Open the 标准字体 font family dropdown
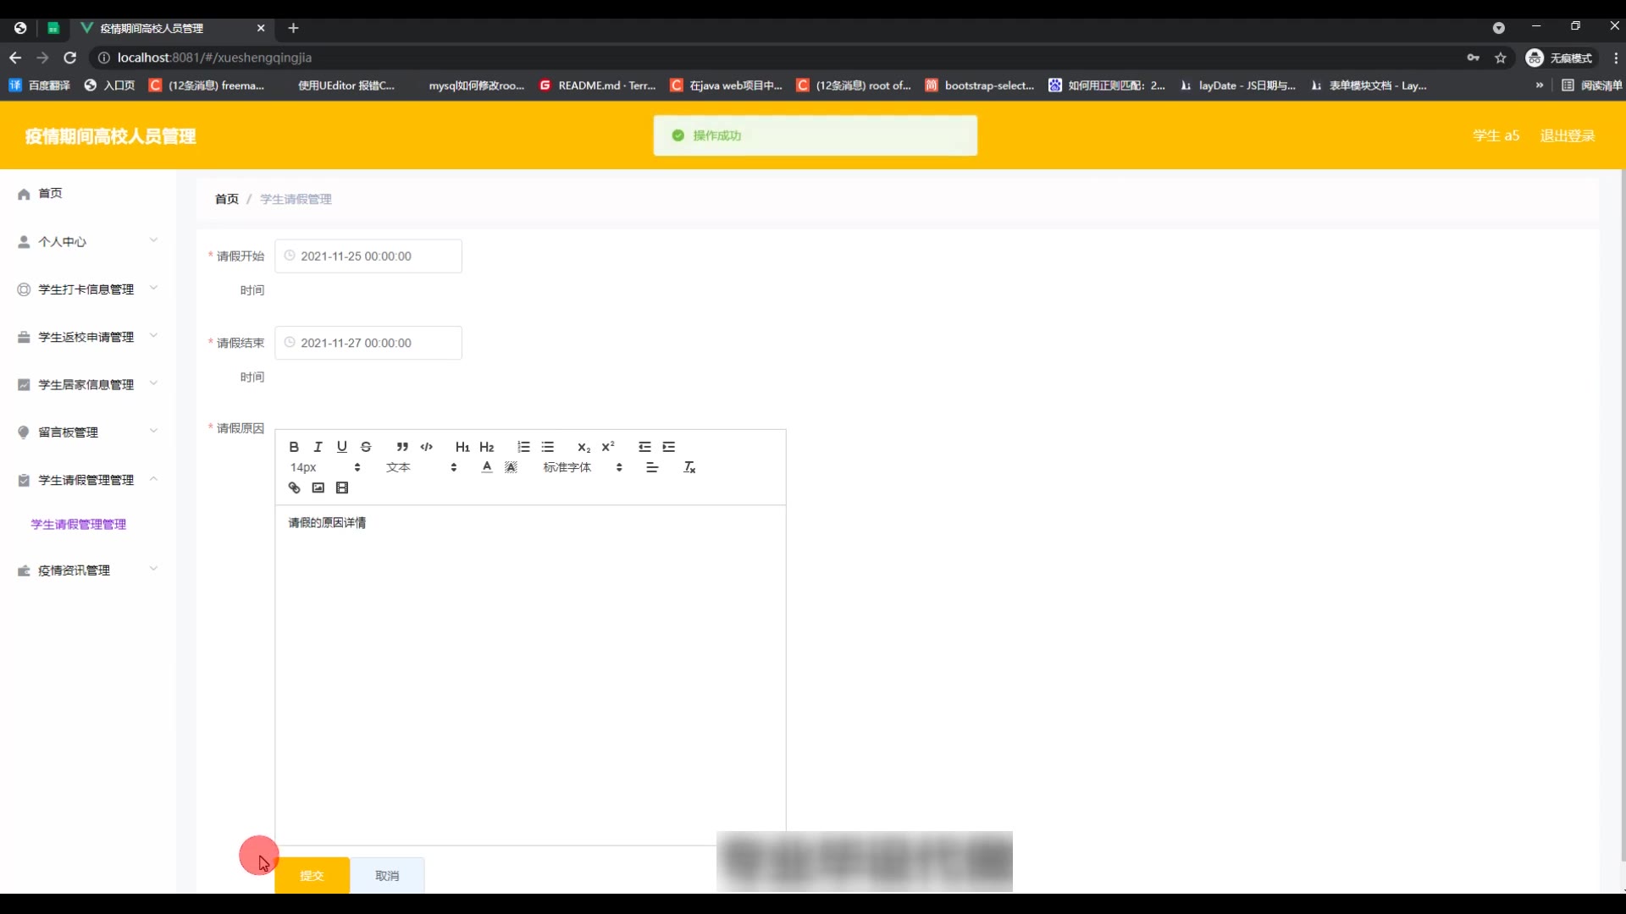 pos(583,467)
